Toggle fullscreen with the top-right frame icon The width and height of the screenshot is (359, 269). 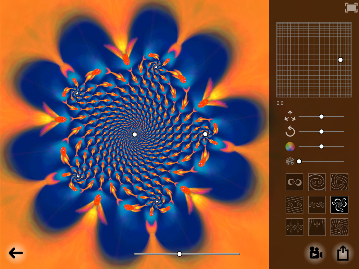pyautogui.click(x=351, y=7)
